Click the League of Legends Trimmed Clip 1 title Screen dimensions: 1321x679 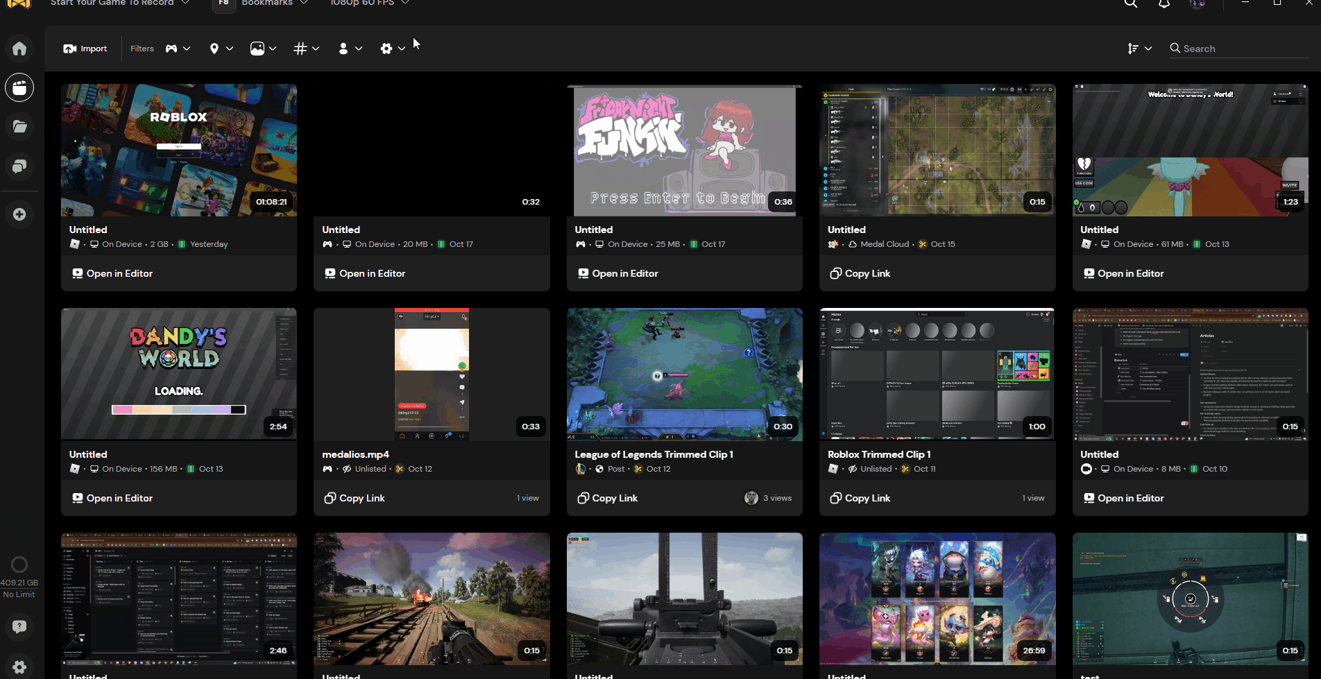654,454
